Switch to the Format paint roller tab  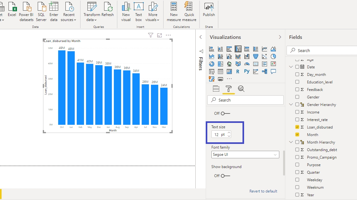tap(228, 89)
